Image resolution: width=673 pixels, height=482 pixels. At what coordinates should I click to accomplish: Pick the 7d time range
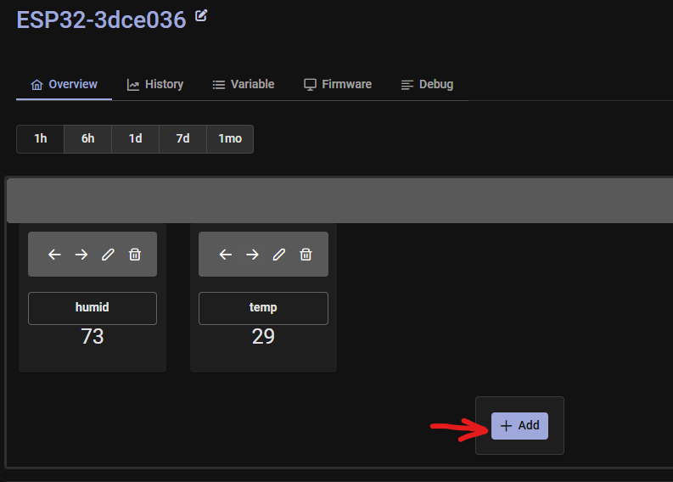pos(182,138)
